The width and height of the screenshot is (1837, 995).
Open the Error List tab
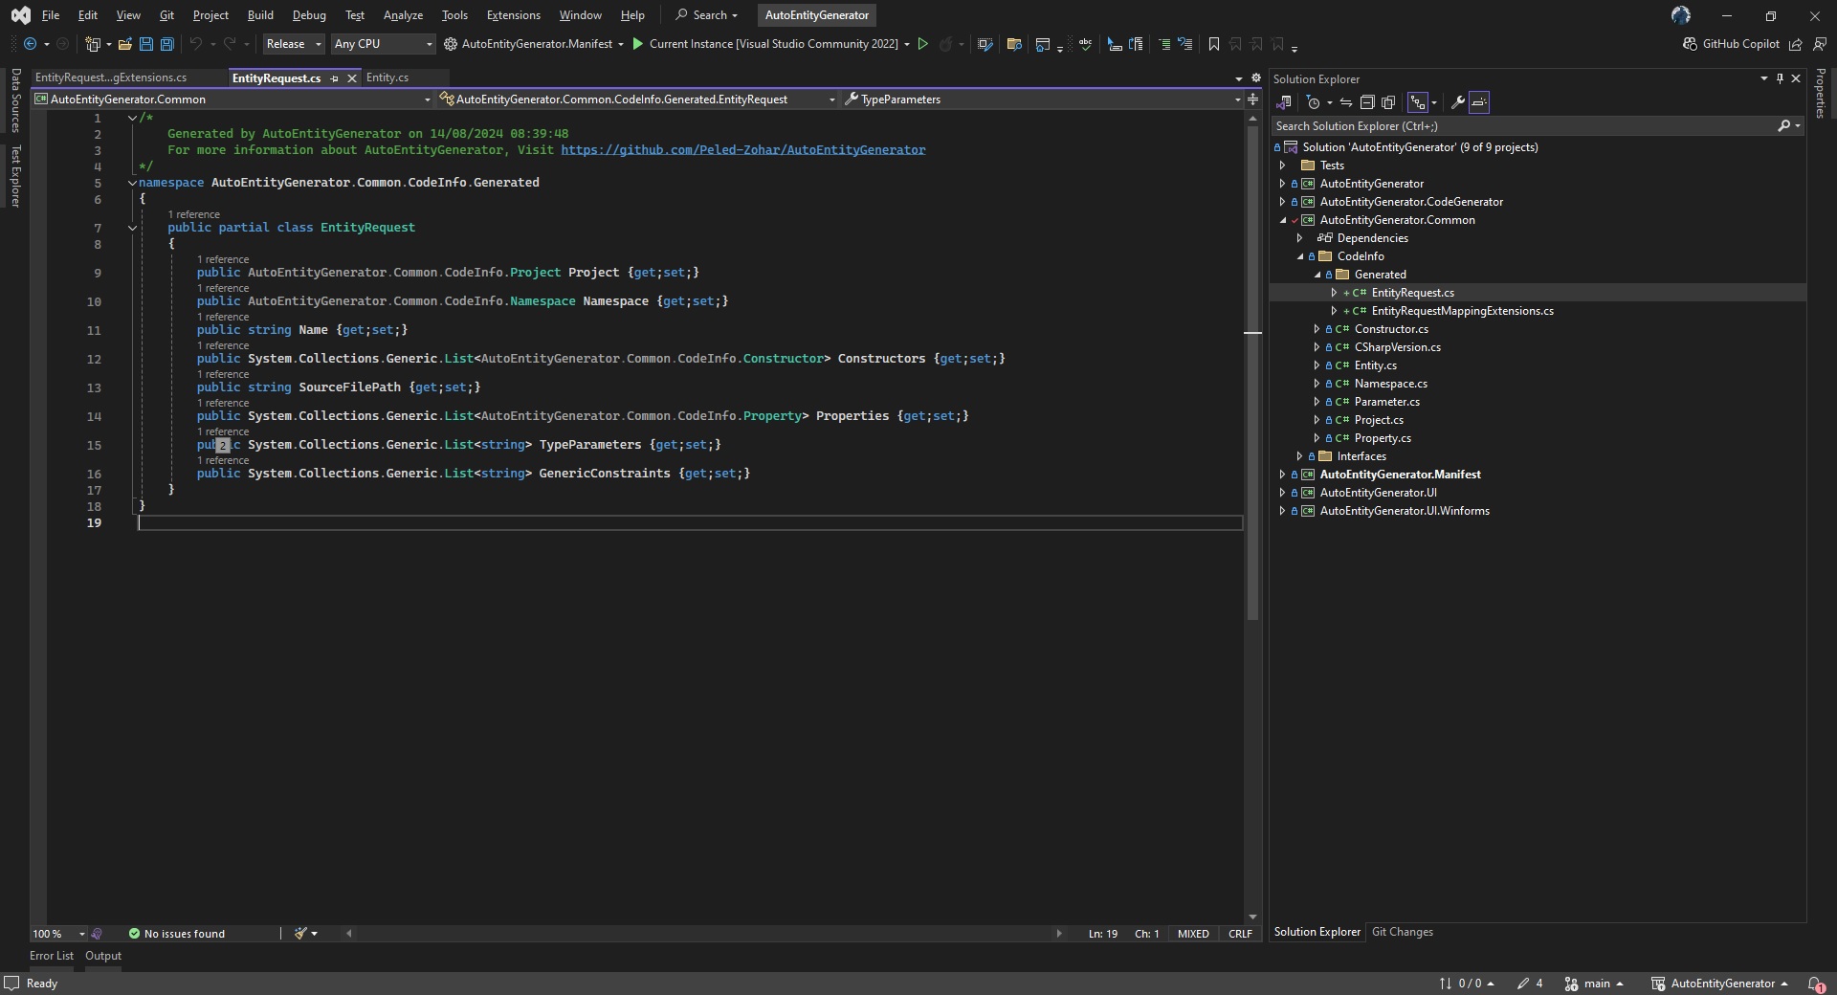52,956
